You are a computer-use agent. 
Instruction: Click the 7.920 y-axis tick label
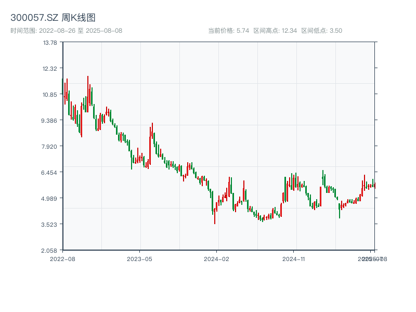[x=50, y=147]
